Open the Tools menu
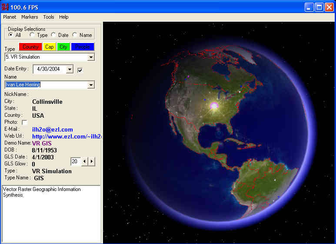 (x=49, y=17)
